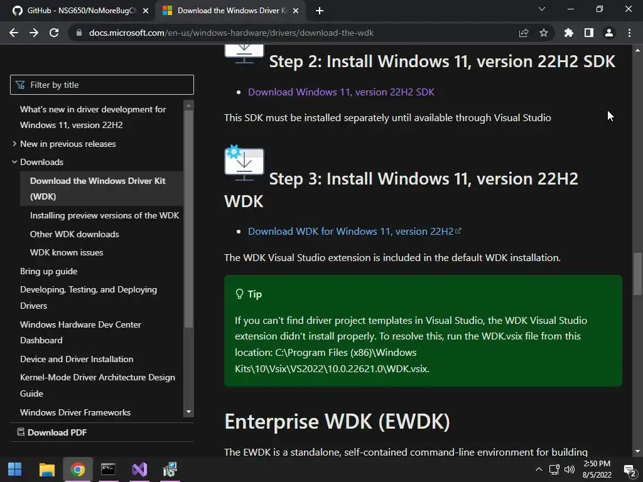Open network settings tray icon
The width and height of the screenshot is (643, 482).
coord(554,469)
